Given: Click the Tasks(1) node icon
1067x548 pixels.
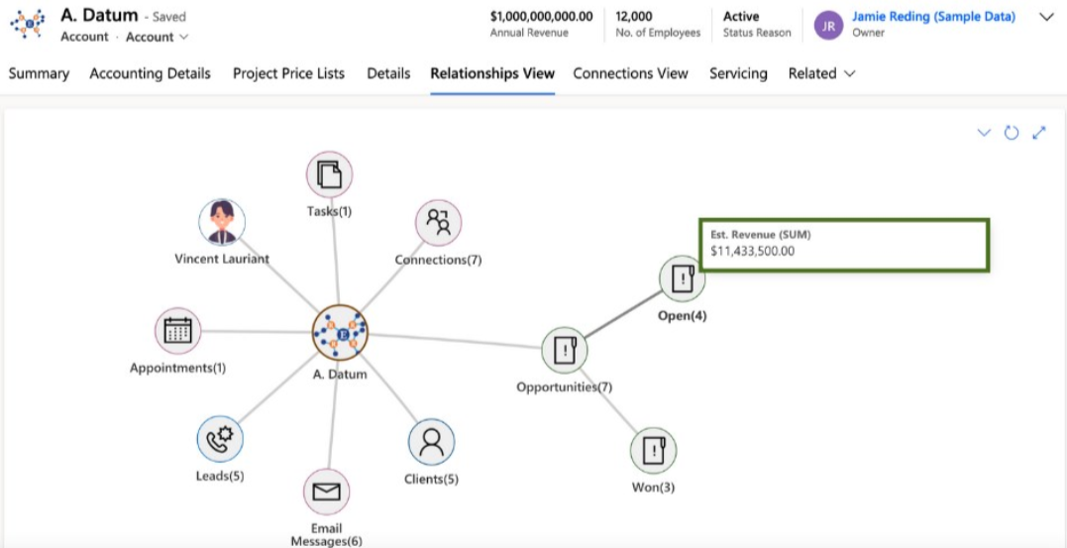Looking at the screenshot, I should (329, 175).
